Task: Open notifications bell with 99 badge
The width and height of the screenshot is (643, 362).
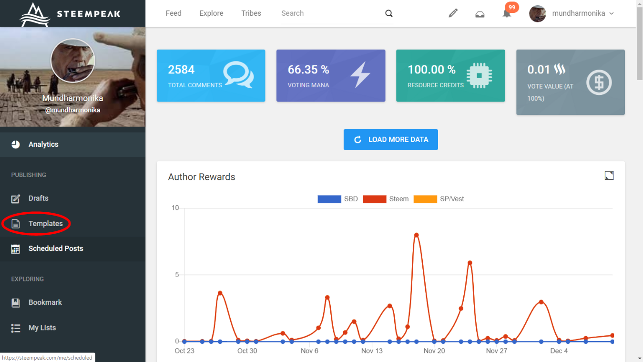Action: [x=507, y=13]
